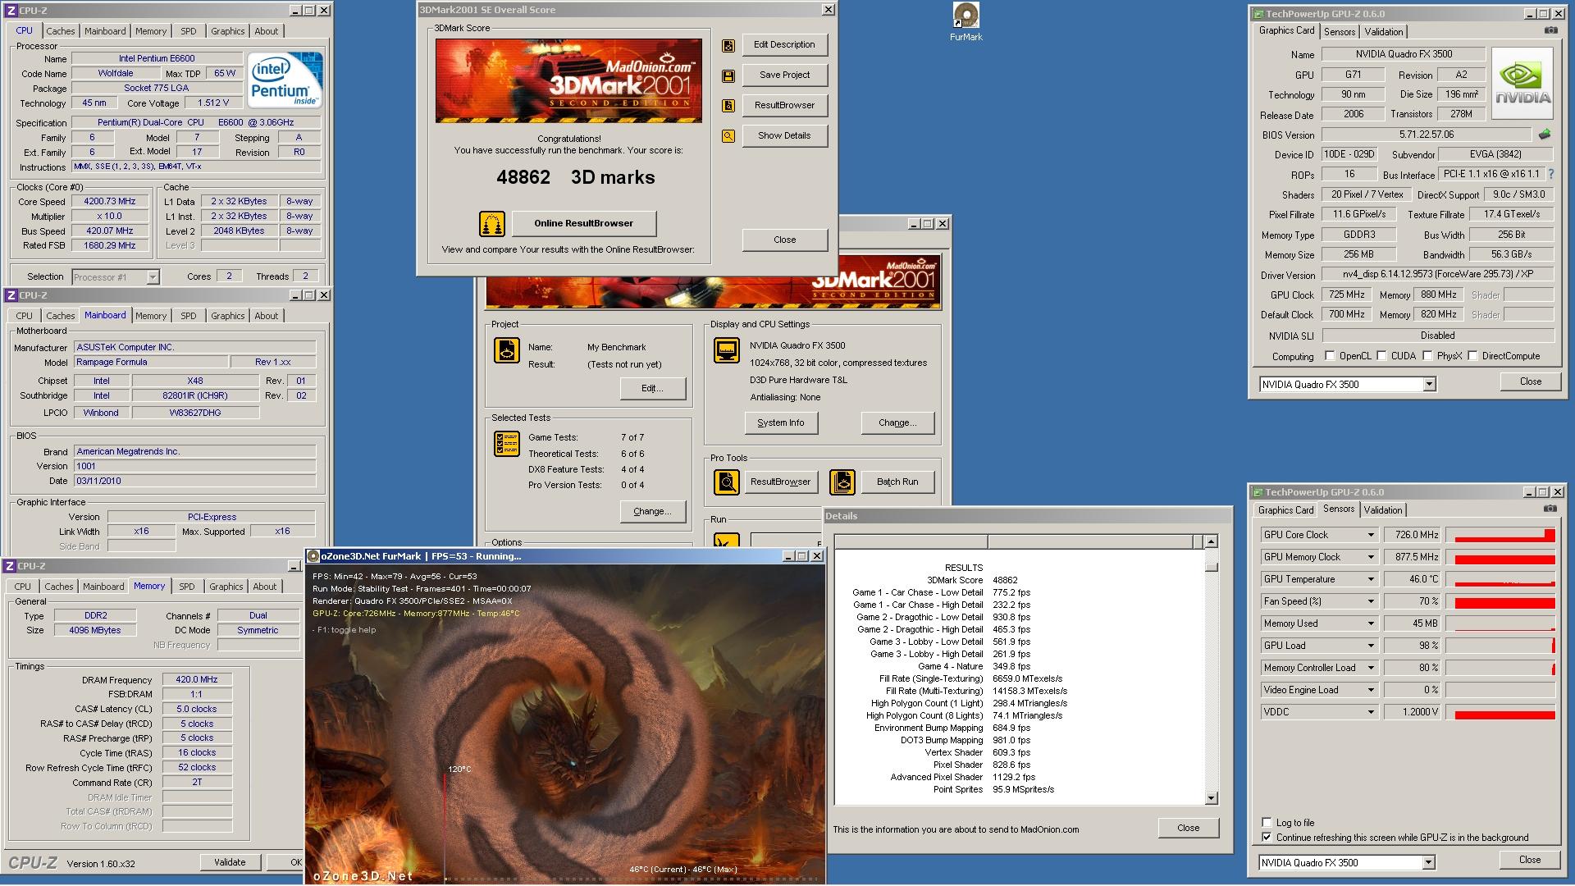Click the Batch Run button
Screen dimensions: 1575x886
click(897, 482)
